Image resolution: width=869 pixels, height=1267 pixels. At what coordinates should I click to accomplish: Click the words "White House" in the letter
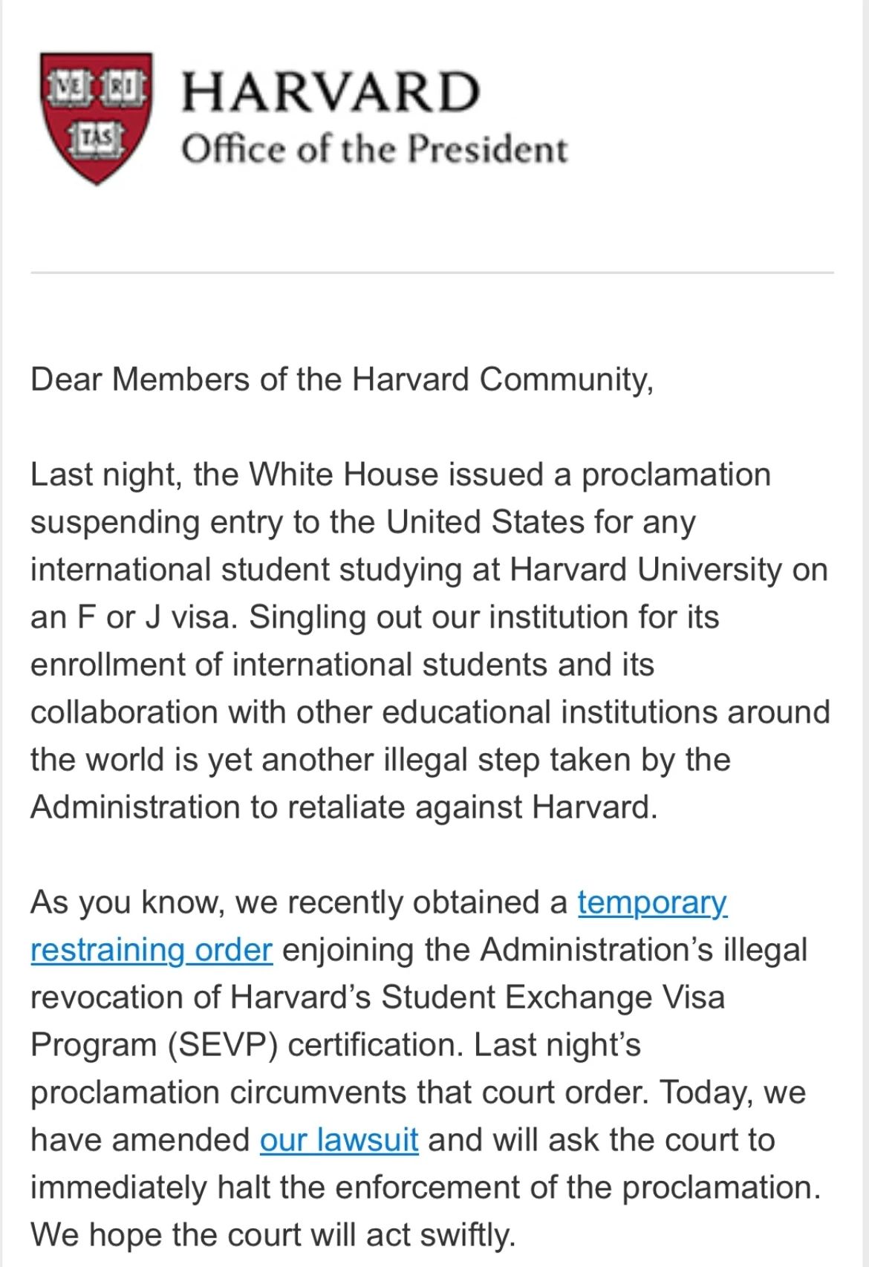(343, 475)
